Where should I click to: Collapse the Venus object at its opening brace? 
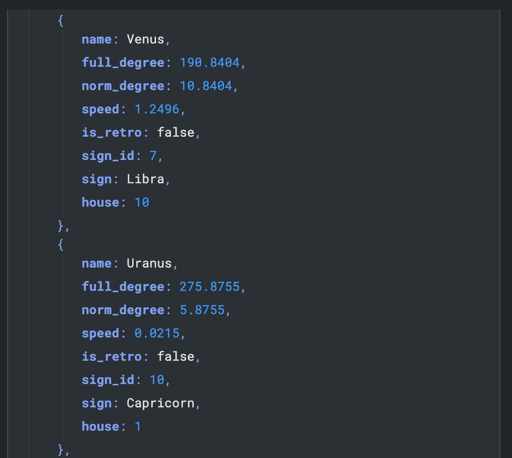coord(61,20)
